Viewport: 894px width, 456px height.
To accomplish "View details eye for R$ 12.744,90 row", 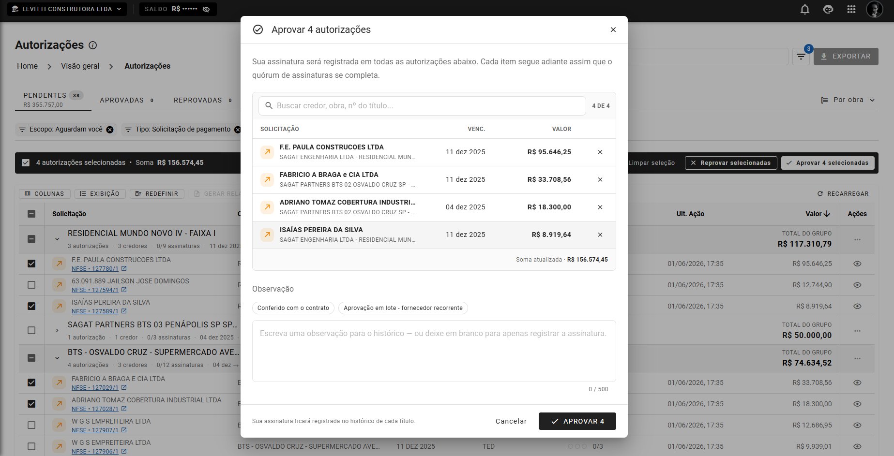I will click(x=857, y=285).
